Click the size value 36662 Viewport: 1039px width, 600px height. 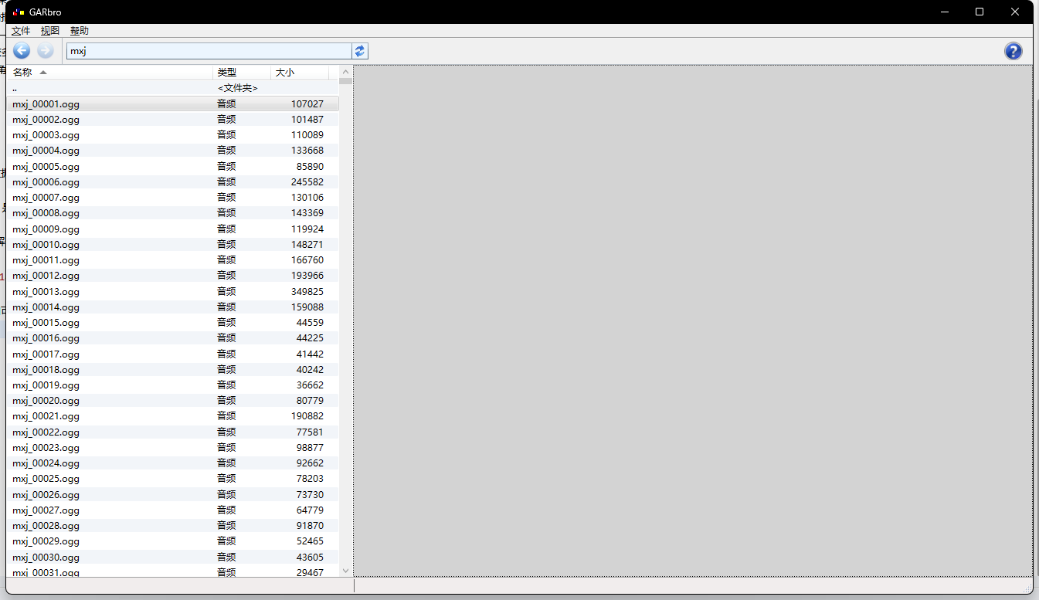click(310, 385)
